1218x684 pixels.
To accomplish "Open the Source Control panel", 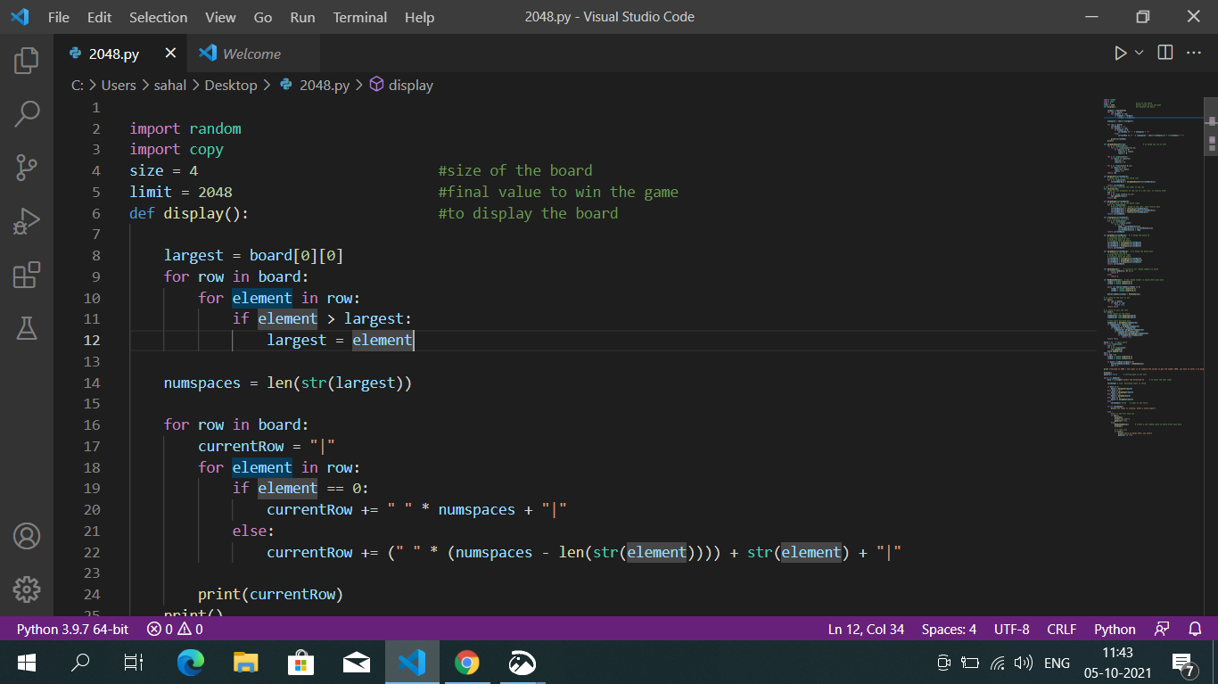I will pyautogui.click(x=26, y=168).
